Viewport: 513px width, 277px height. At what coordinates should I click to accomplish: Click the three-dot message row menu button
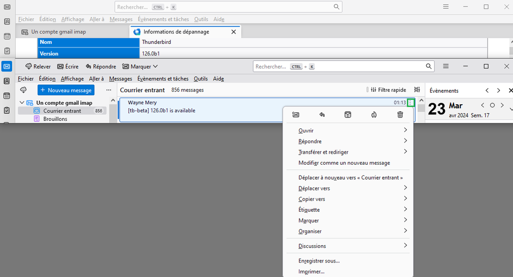point(411,103)
